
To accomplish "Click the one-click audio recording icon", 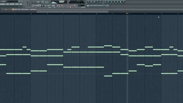I will click(x=118, y=2).
